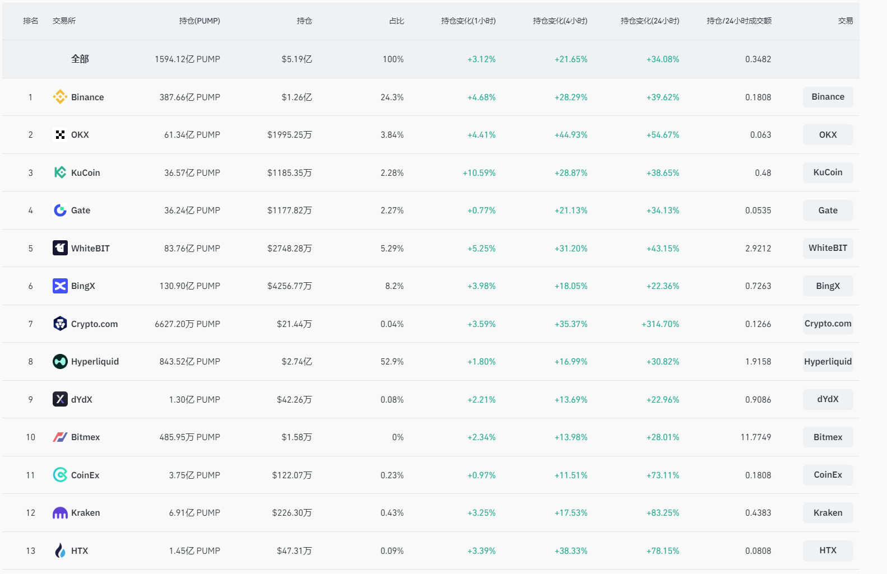Click the Crypto.com logo icon

[x=60, y=324]
